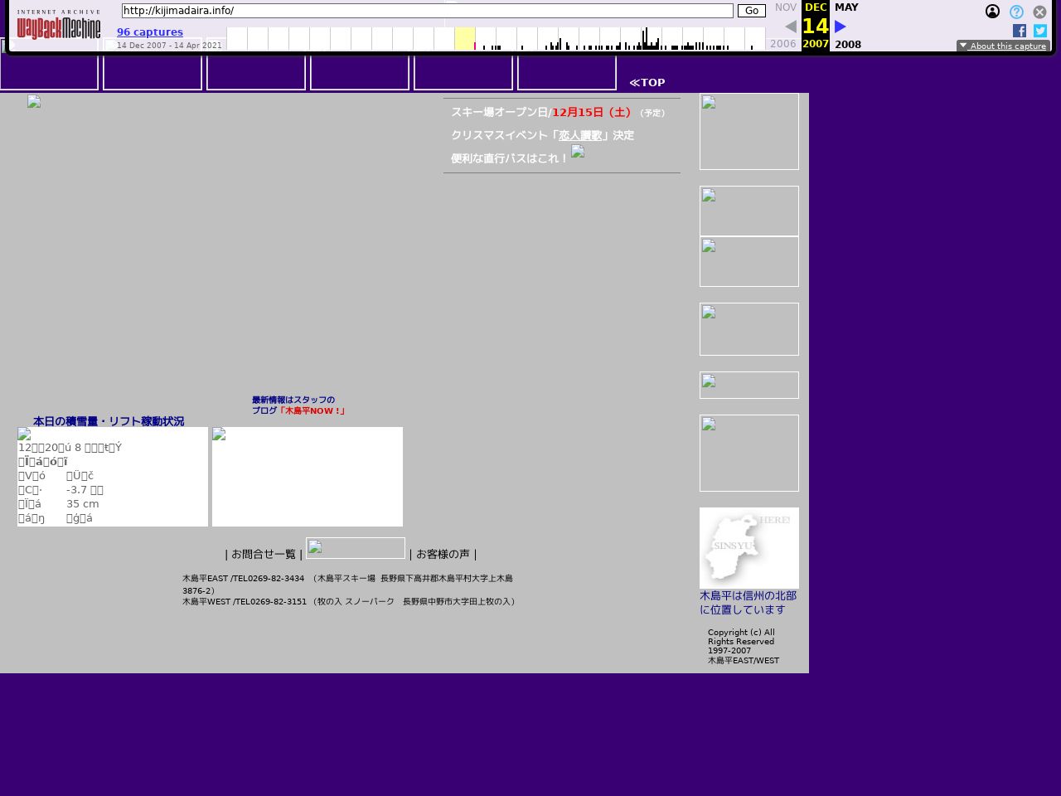Share this capture on Twitter
Viewport: 1061px width, 796px height.
click(1040, 31)
